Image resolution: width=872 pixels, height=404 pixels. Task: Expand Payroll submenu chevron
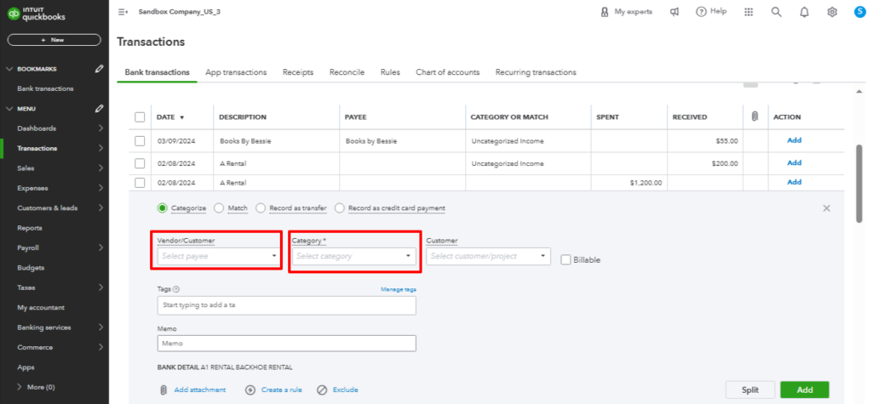point(100,248)
